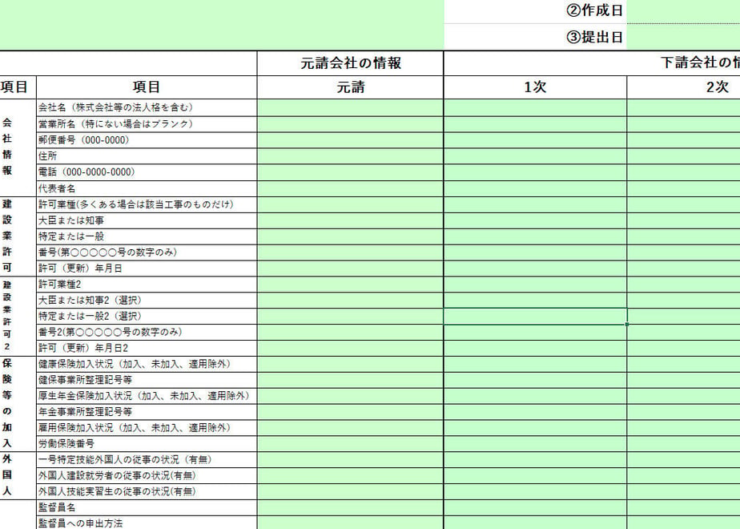This screenshot has height=529, width=740.
Task: Select the 元請 column header
Action: pos(351,87)
